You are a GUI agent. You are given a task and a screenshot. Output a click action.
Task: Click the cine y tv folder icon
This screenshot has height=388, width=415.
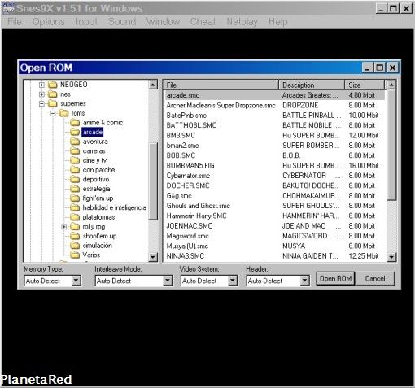tap(75, 160)
